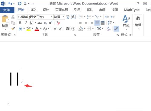Toggle Italic formatting
Image resolution: width=151 pixels, height=111 pixels.
[x=26, y=23]
